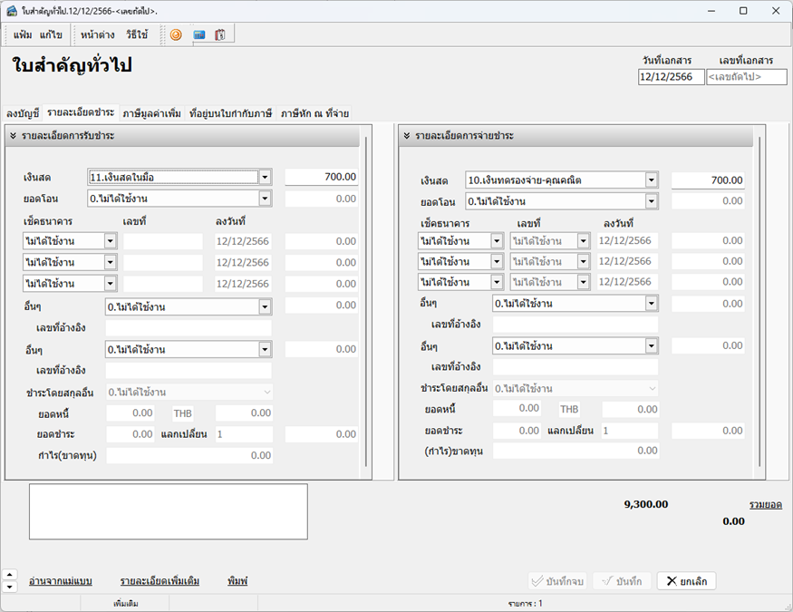Select the รายละเอียดชำระ tab
The height and width of the screenshot is (612, 793).
[x=81, y=112]
